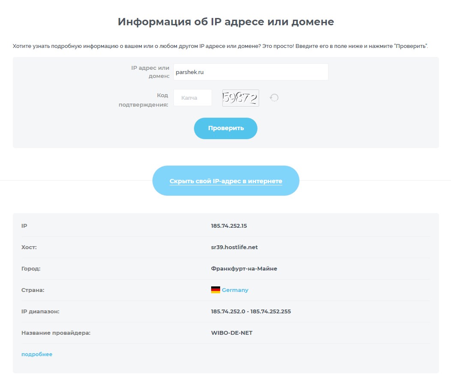Click the page heading Информация об IP адресе
451x384 pixels.
[226, 22]
